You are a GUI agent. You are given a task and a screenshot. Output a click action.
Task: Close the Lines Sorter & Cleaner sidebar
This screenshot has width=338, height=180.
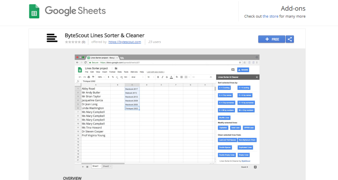[257, 77]
